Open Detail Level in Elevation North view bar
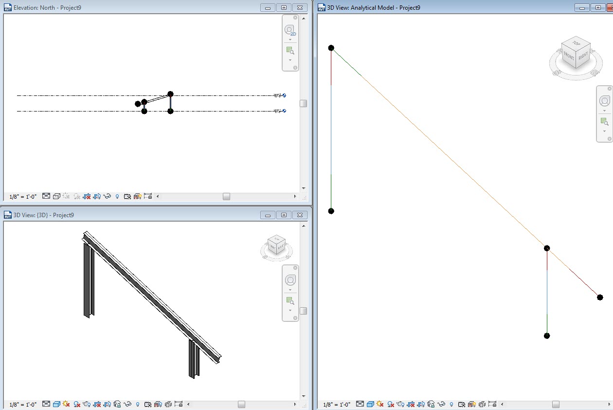The height and width of the screenshot is (410, 613). pos(46,196)
